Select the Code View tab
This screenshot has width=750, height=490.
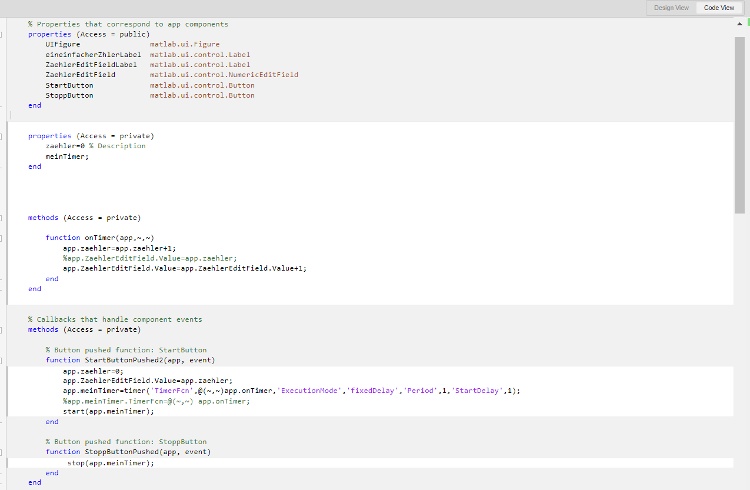719,8
